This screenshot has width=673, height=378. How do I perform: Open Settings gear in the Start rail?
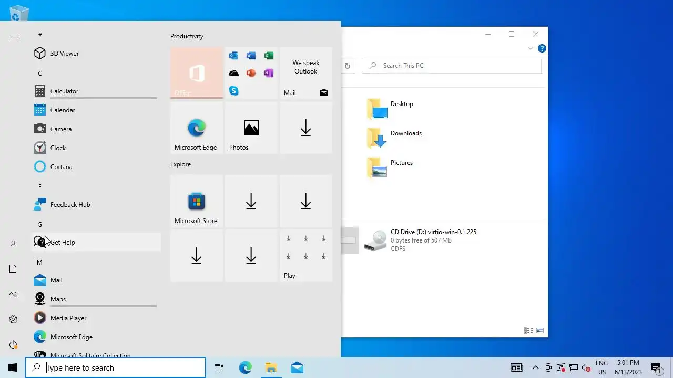click(13, 319)
